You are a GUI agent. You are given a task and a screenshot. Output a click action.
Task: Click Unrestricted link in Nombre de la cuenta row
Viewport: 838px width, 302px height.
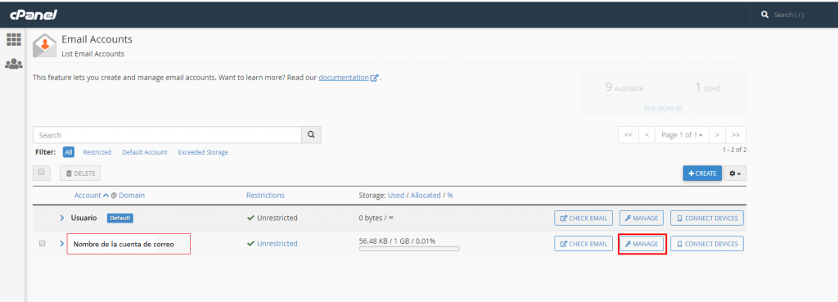click(277, 244)
